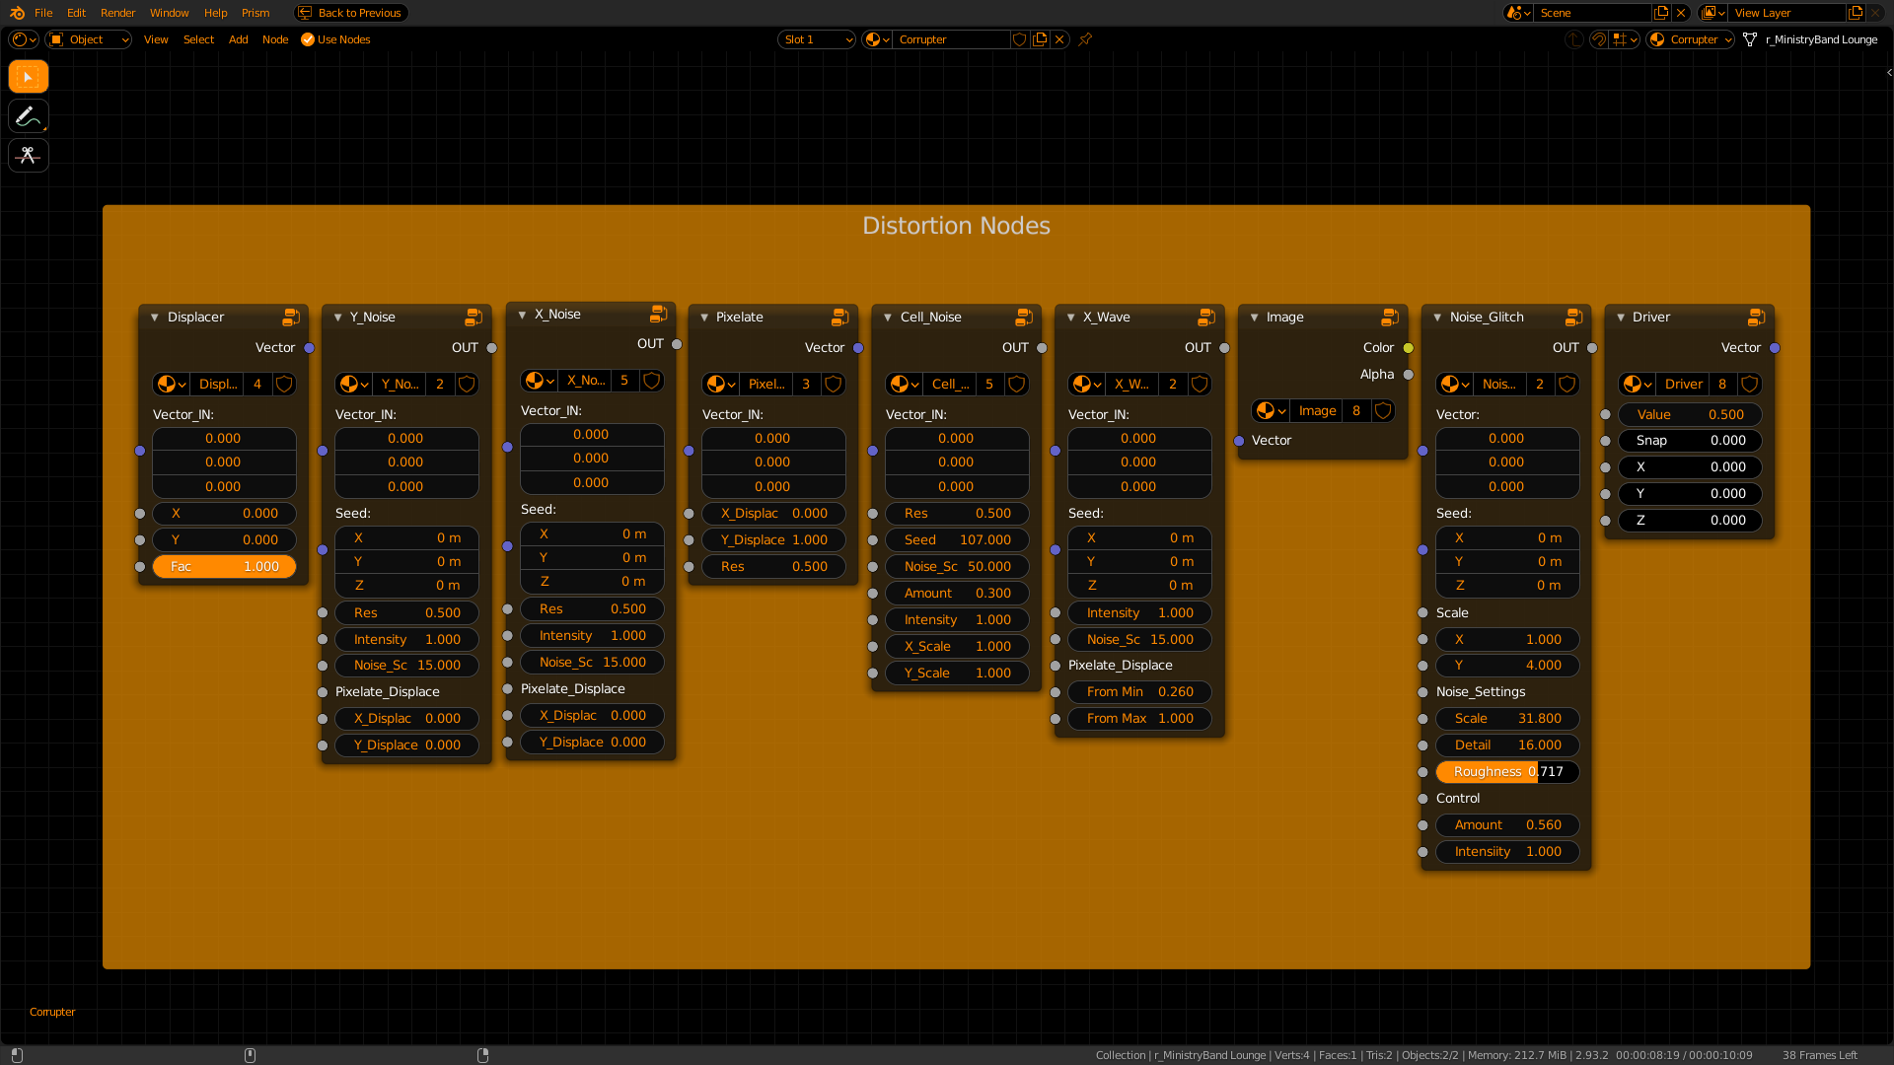
Task: Click Driver node group name field
Action: click(1684, 384)
